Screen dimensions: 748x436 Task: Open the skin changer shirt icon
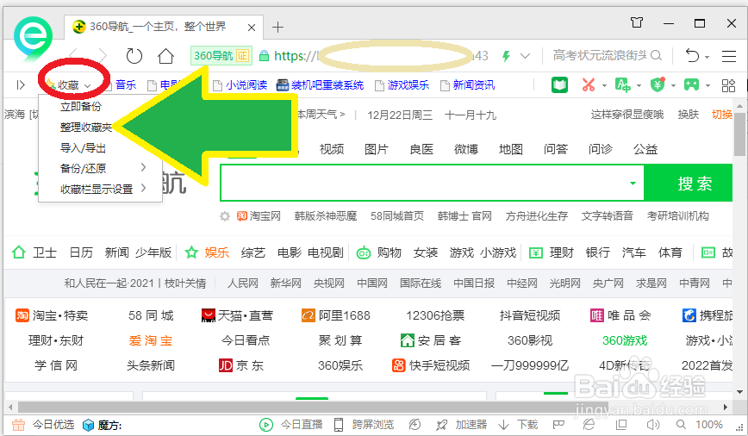tap(637, 22)
